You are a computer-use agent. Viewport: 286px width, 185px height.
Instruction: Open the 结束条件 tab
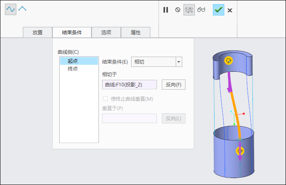coord(72,32)
